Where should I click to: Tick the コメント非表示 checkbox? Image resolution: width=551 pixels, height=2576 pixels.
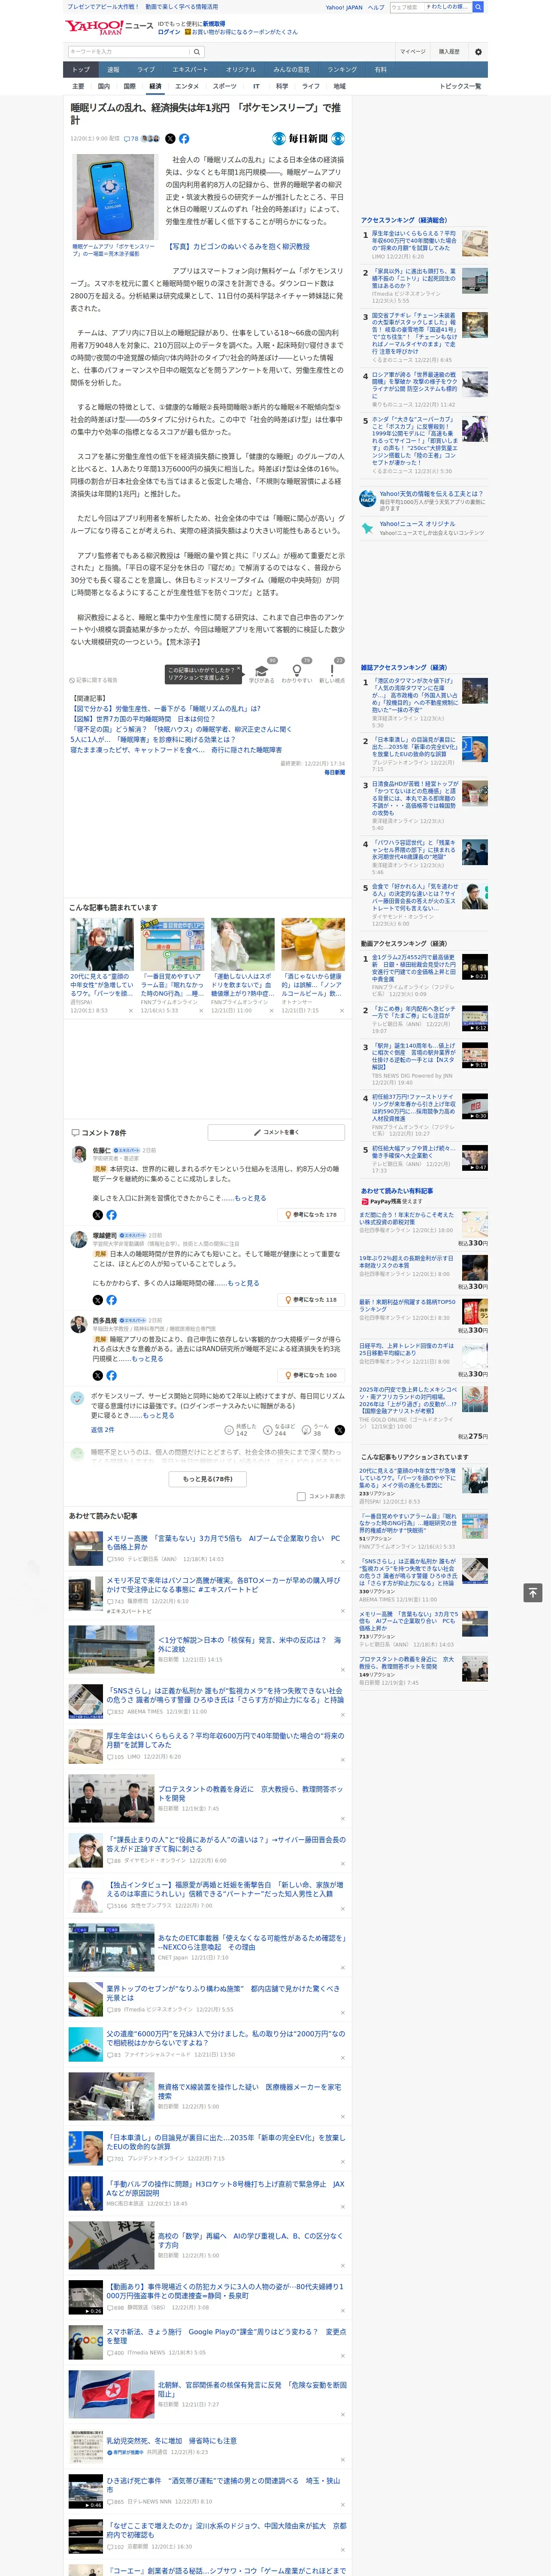click(301, 1497)
